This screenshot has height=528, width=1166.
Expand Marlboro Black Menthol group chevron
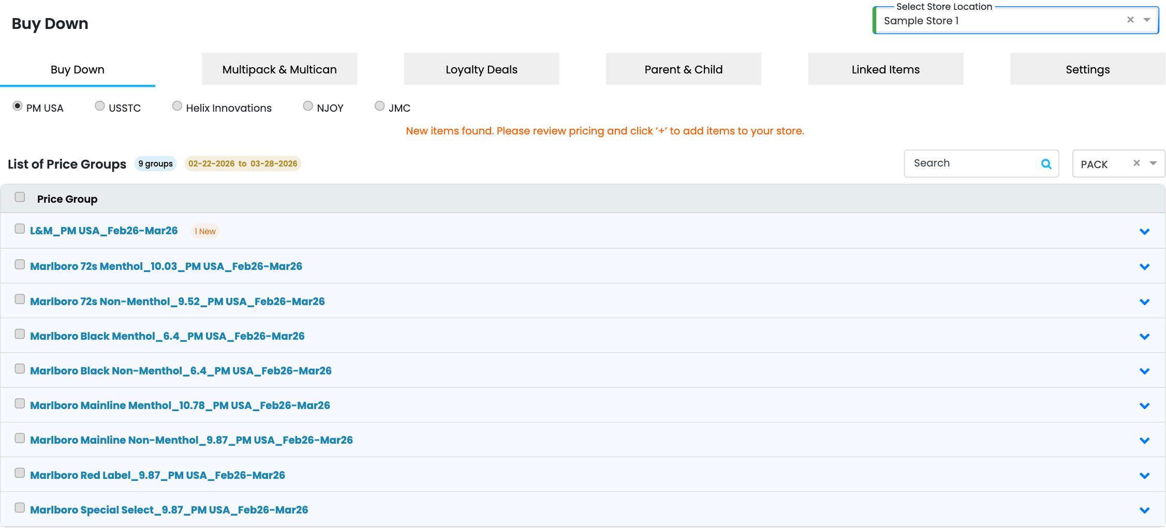[1144, 337]
